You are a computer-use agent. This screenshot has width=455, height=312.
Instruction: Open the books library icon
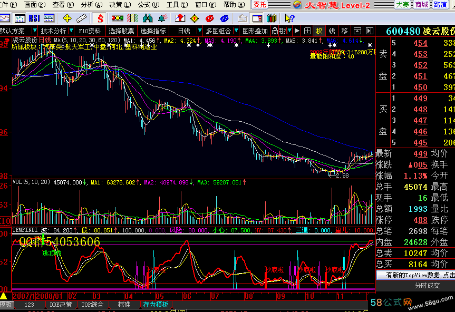(x=272, y=18)
